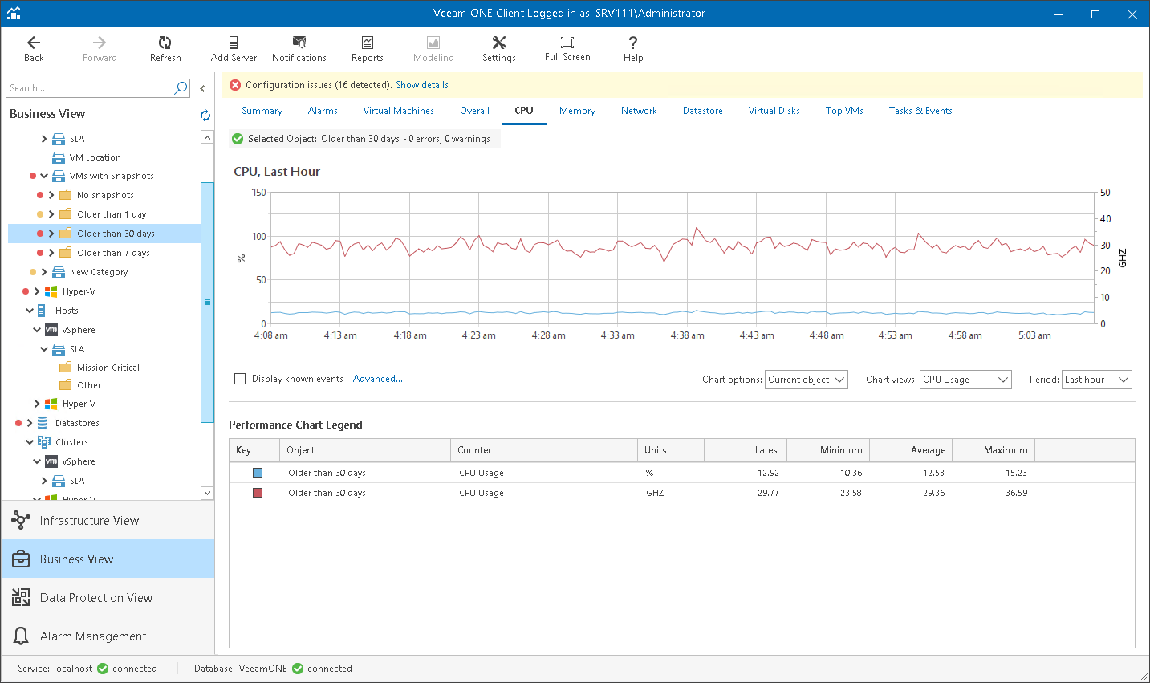Open Top VMs tab
1150x683 pixels.
pos(844,111)
